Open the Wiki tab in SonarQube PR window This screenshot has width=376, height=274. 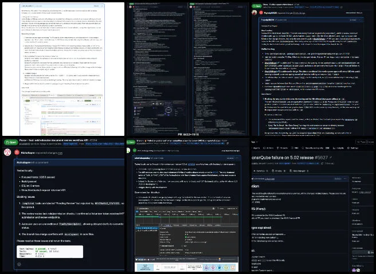click(x=295, y=148)
